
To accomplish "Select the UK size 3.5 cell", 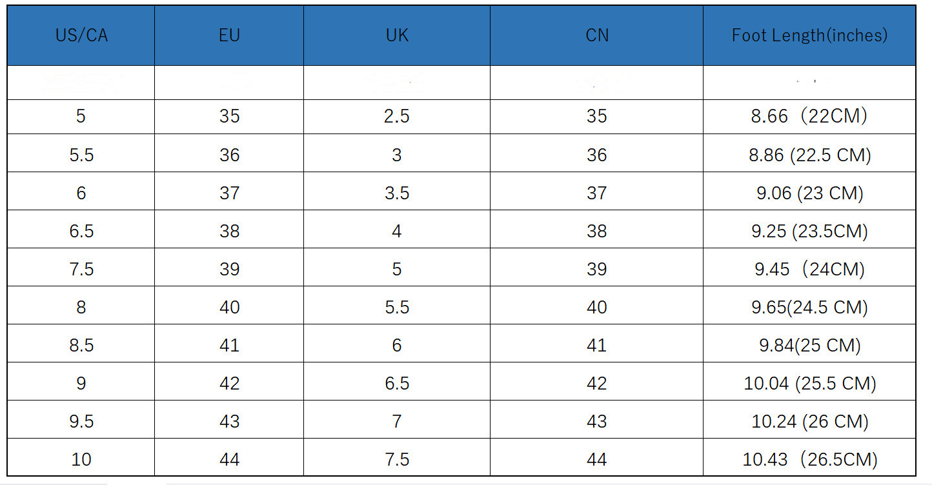I will [x=397, y=193].
